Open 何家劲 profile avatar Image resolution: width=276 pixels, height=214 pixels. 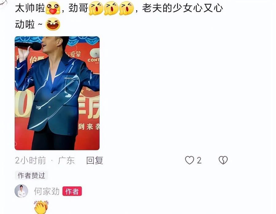[x=21, y=191]
